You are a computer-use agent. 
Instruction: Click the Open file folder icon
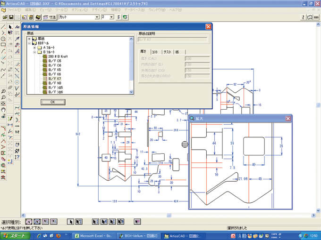pos(5,17)
